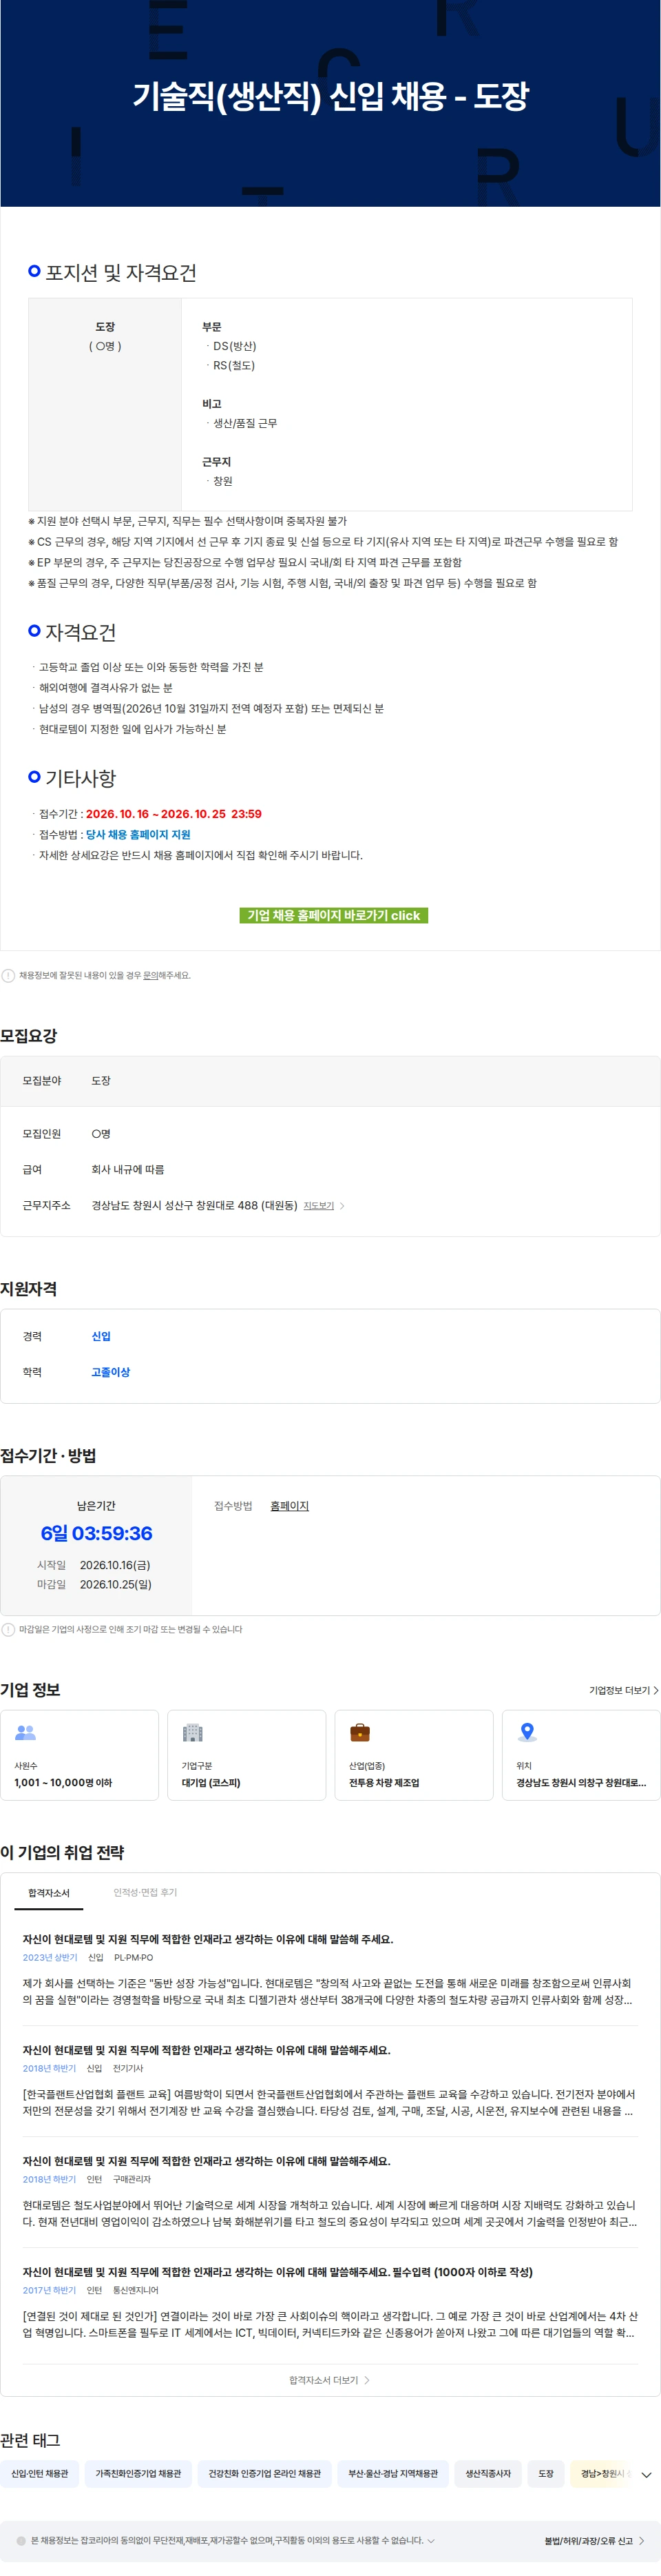Screen dimensions: 661x2576
Task: Click the 생산직종사자 tag
Action: tap(487, 2474)
